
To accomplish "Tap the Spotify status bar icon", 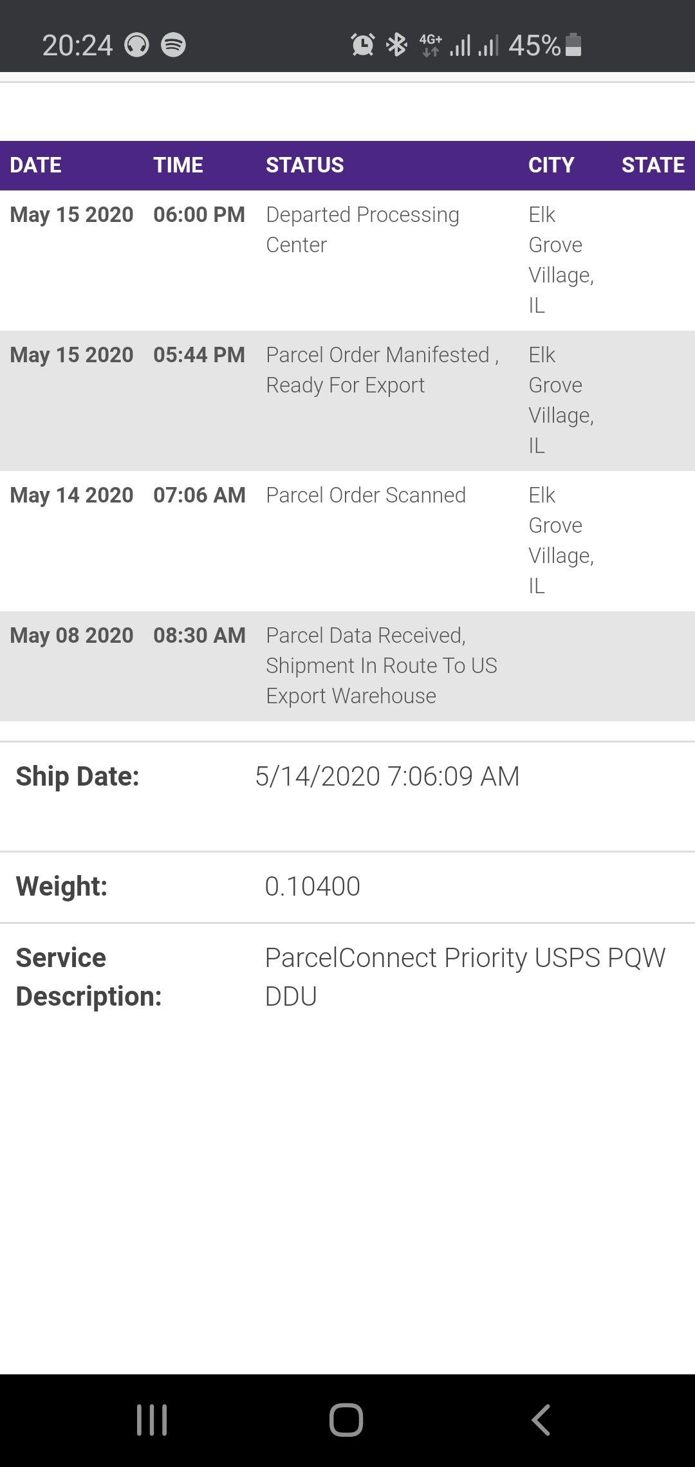I will click(x=173, y=45).
